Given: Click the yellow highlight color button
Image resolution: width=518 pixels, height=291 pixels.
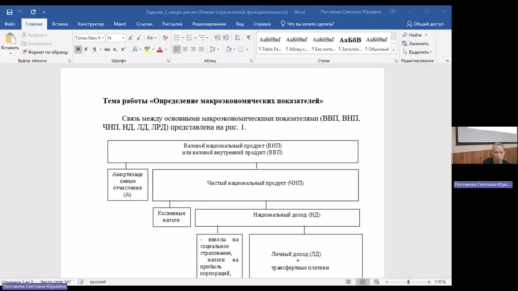Looking at the screenshot, I should click(147, 49).
